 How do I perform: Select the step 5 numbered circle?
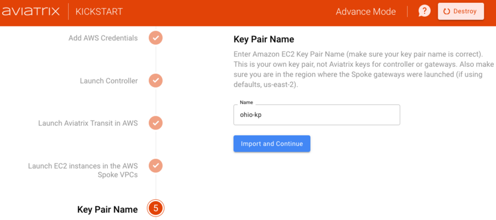[155, 208]
